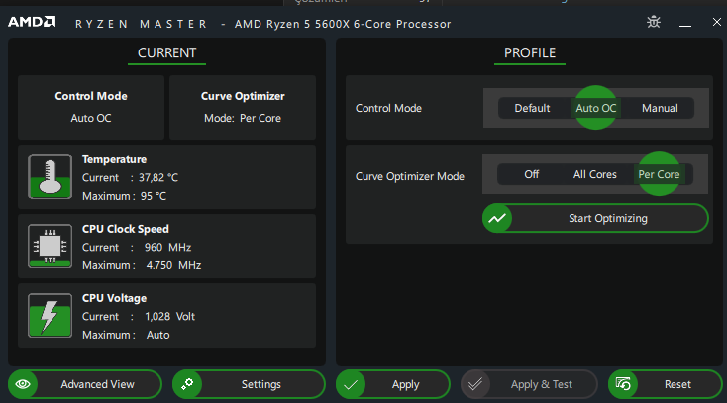Click the thermometer Temperature icon
Viewport: 727px width, 403px height.
click(x=50, y=176)
